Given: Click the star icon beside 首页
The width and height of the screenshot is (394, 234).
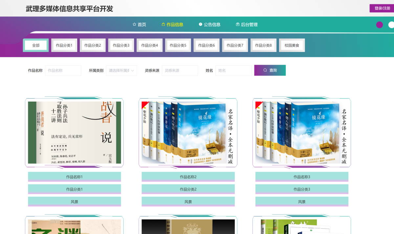Looking at the screenshot, I should [134, 24].
